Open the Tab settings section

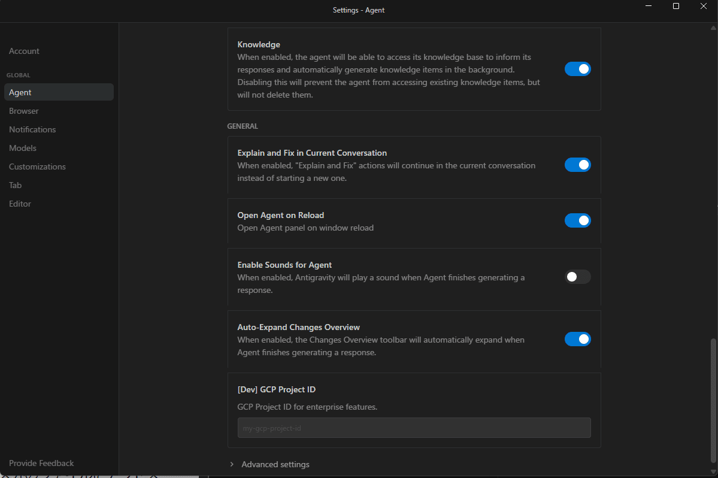pos(16,185)
